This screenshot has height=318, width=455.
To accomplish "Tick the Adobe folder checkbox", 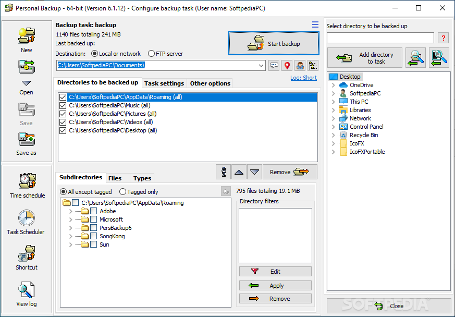I will pos(93,211).
